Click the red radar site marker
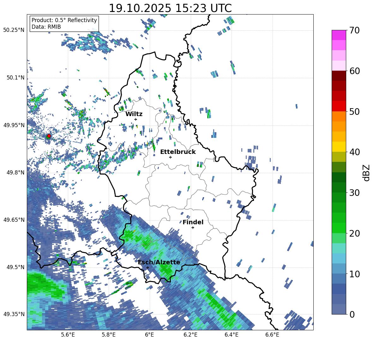 [x=49, y=136]
